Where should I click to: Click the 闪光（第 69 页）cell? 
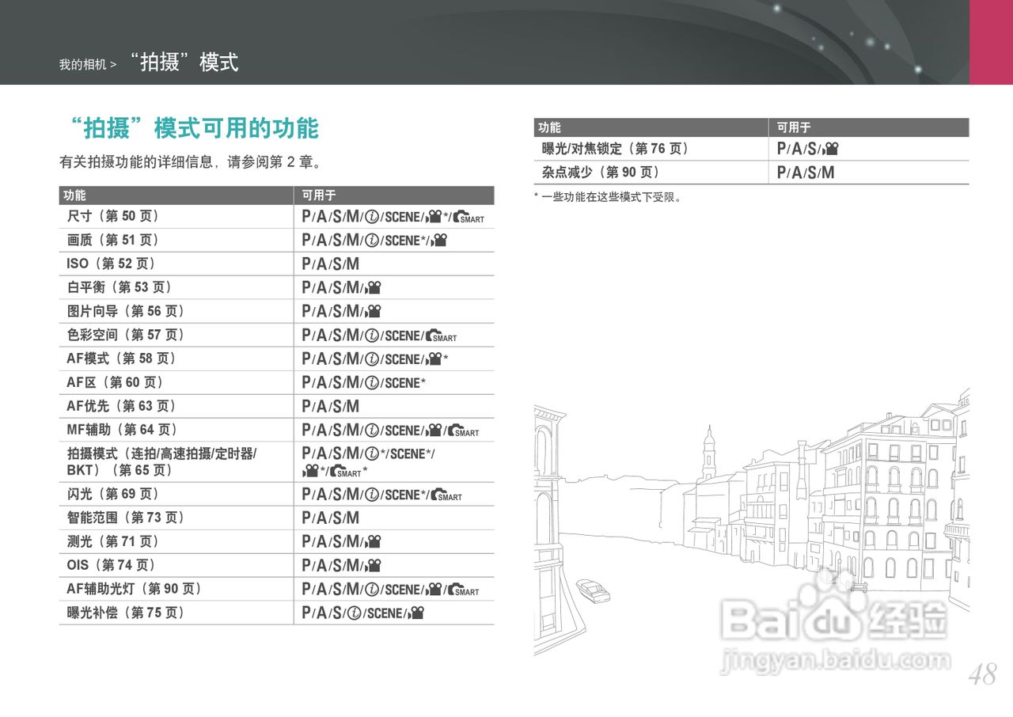pos(176,495)
